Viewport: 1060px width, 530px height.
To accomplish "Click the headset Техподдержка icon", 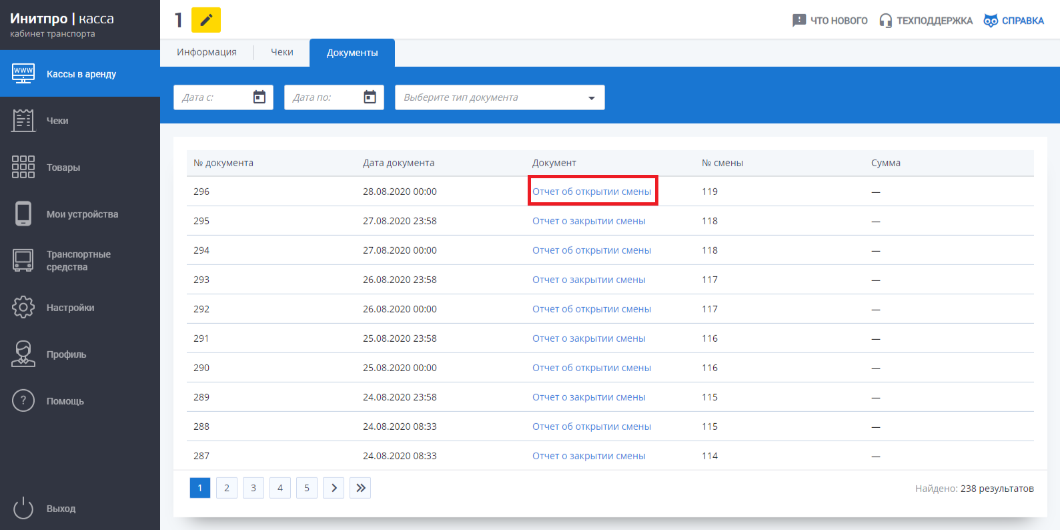I will pyautogui.click(x=885, y=21).
